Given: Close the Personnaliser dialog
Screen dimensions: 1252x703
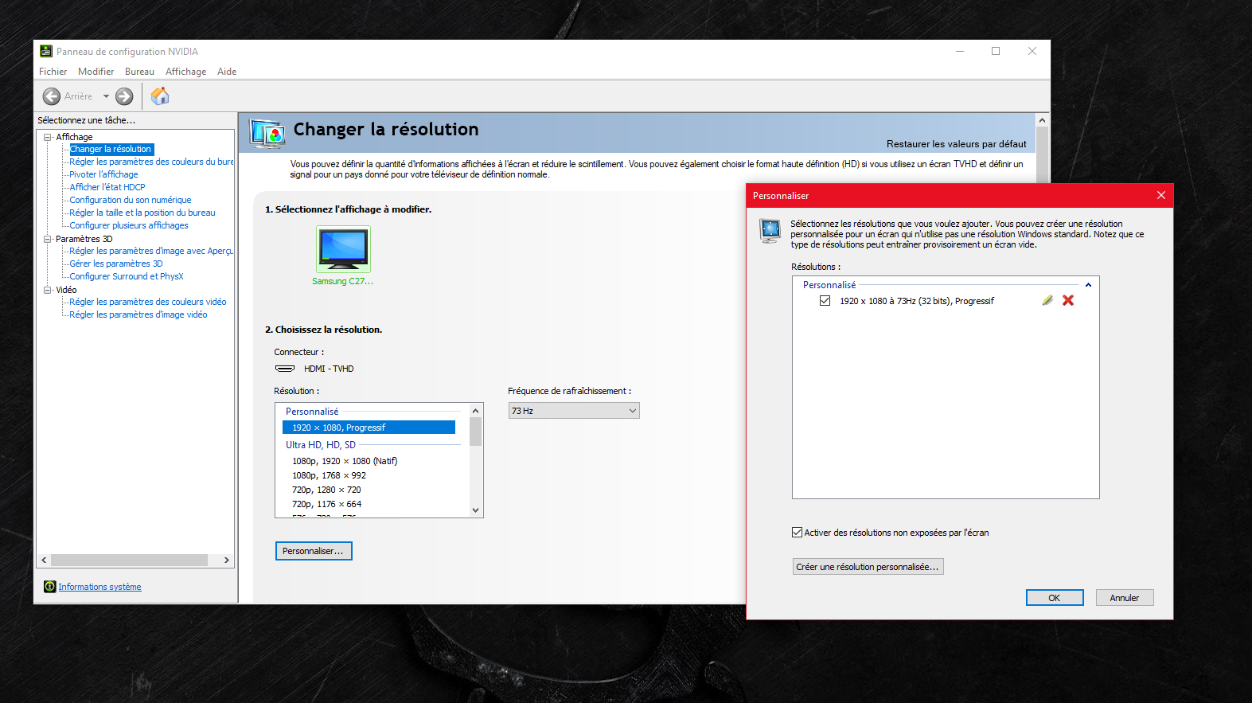Looking at the screenshot, I should click(1161, 195).
